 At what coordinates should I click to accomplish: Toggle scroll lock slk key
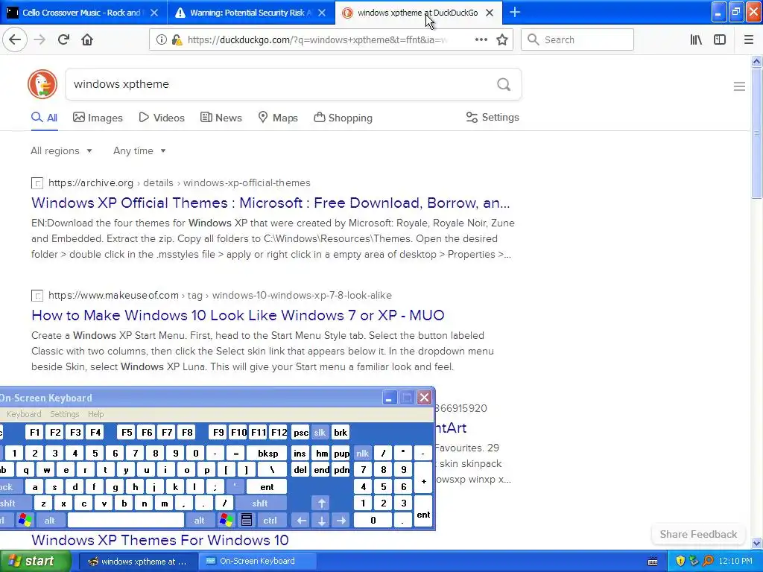click(x=320, y=433)
